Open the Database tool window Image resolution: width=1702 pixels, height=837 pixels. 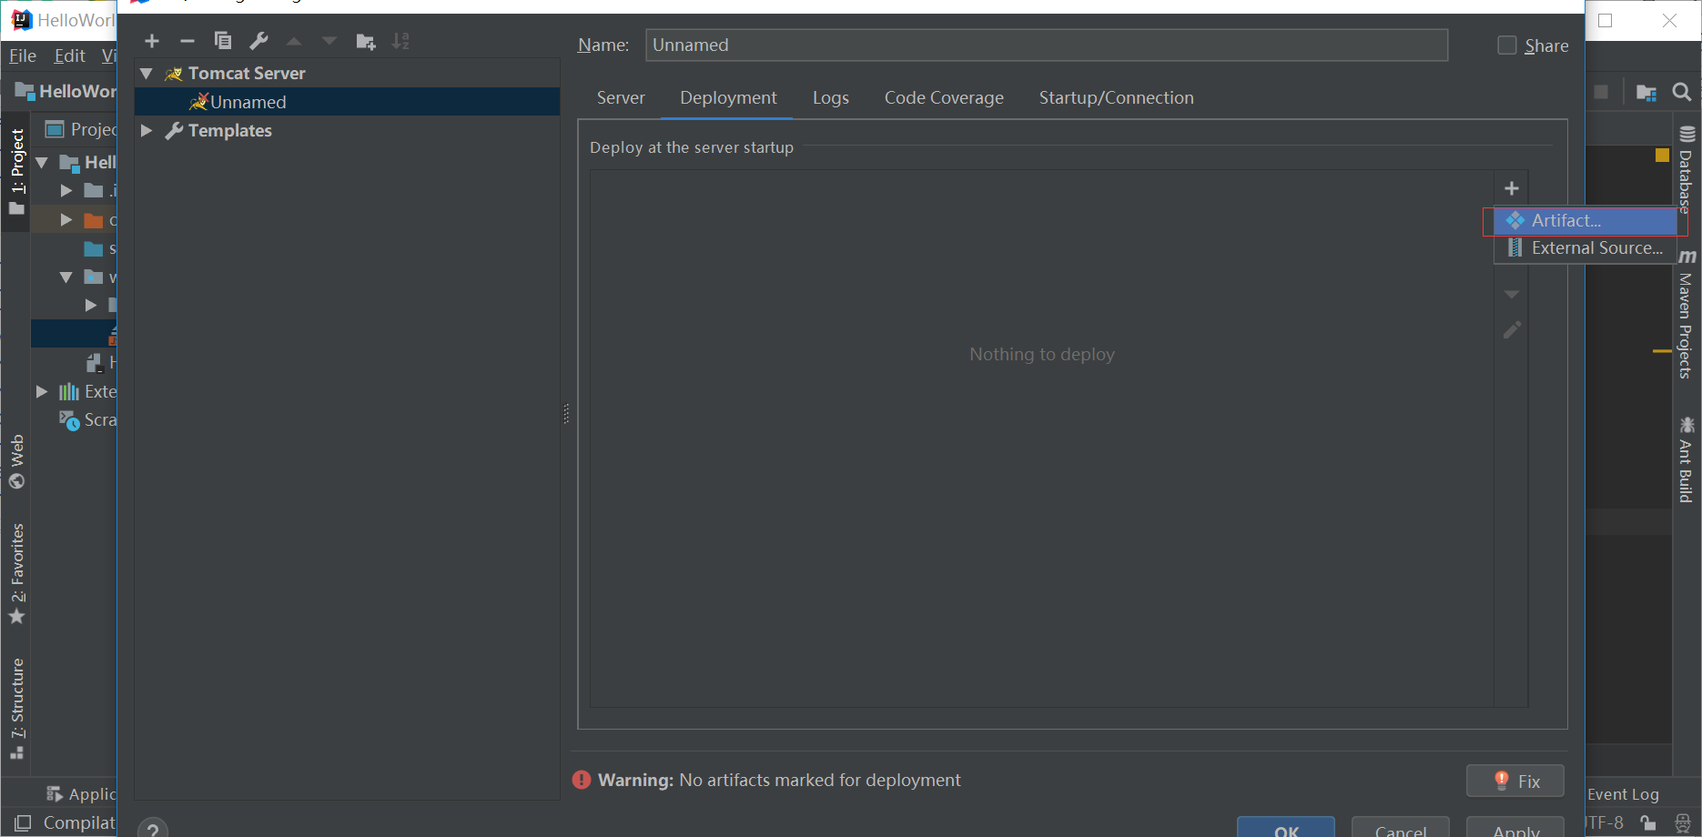[1686, 168]
